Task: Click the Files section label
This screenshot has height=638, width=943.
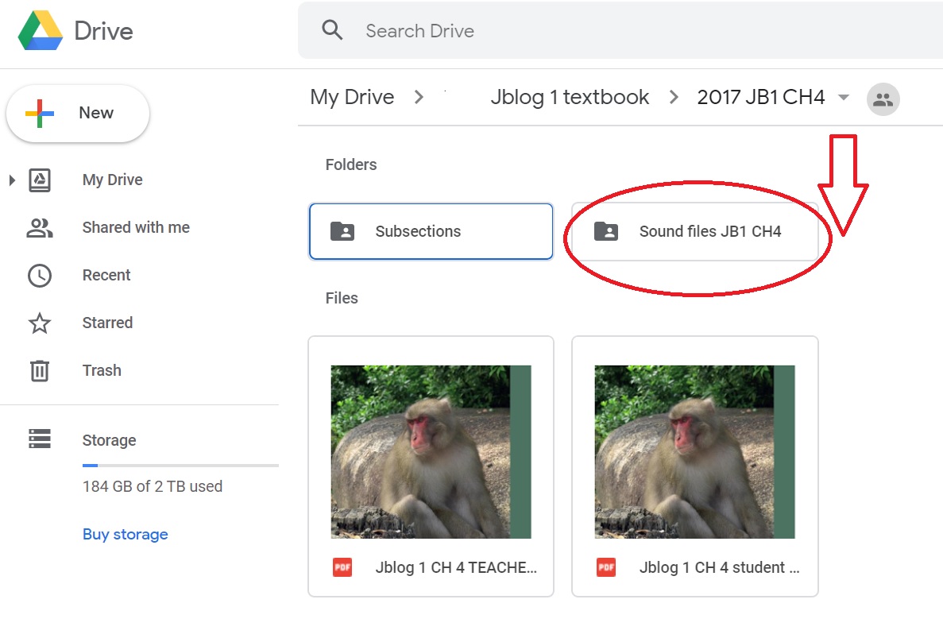Action: click(342, 298)
